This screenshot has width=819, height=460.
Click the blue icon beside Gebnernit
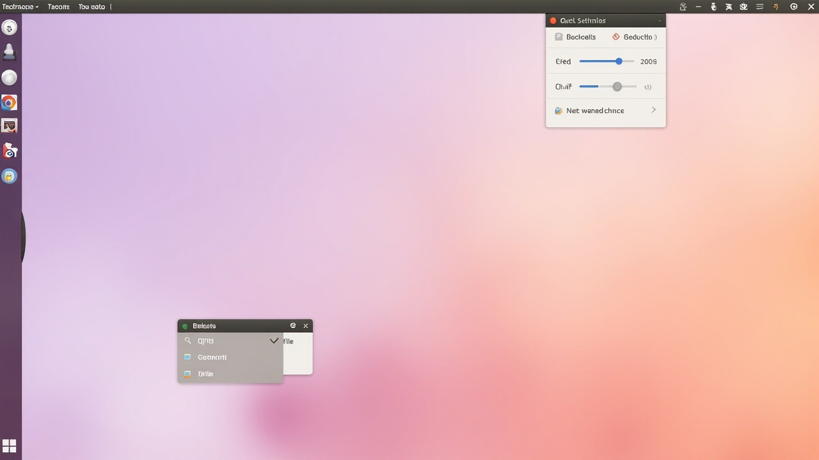coord(187,357)
